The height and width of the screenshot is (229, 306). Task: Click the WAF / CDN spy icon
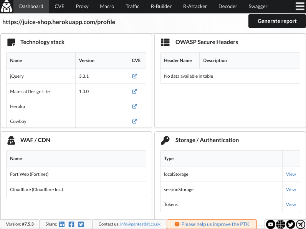11,140
